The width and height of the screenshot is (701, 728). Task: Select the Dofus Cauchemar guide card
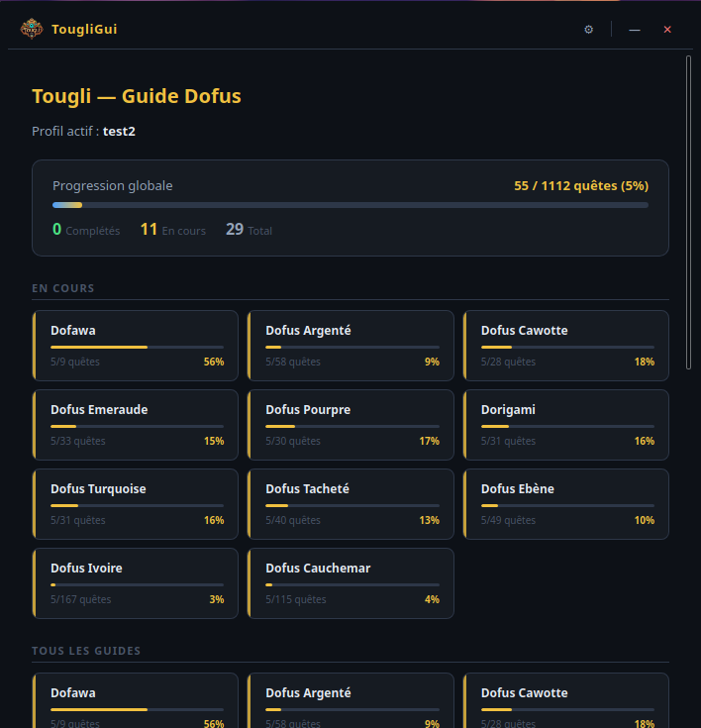tap(350, 583)
